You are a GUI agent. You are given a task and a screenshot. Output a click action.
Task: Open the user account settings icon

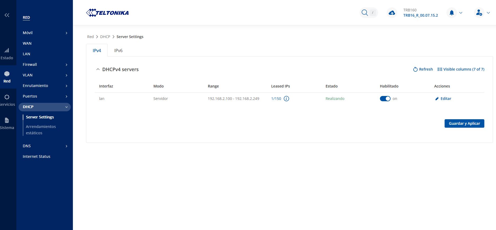[479, 13]
